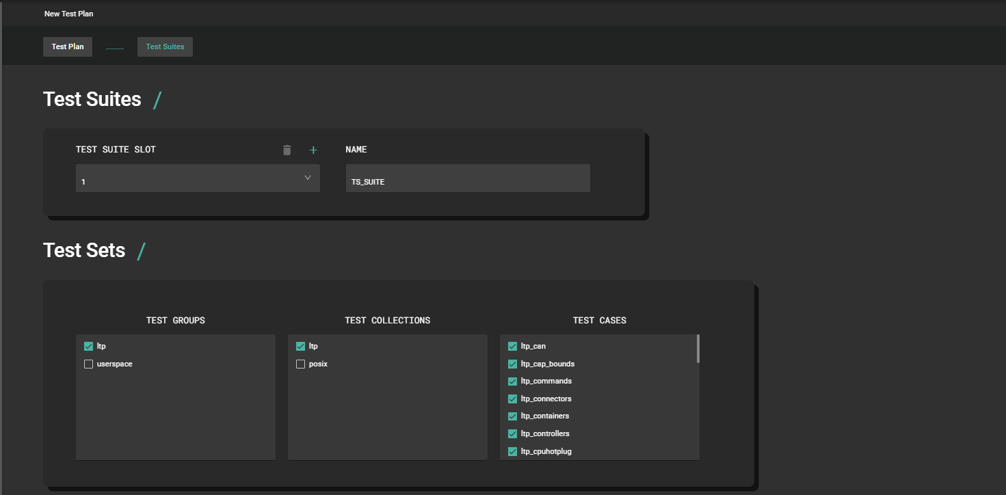Add a new test suite slot

click(313, 150)
